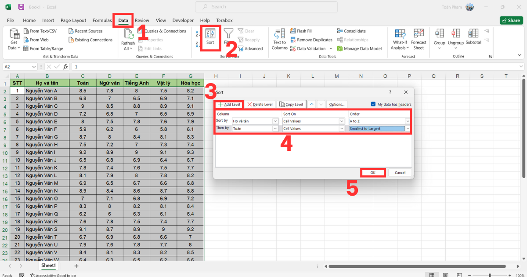
Task: Toggle My data has headers checkbox
Action: pyautogui.click(x=373, y=104)
